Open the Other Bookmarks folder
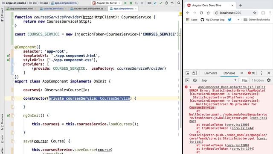The image size is (273, 154). (257, 20)
